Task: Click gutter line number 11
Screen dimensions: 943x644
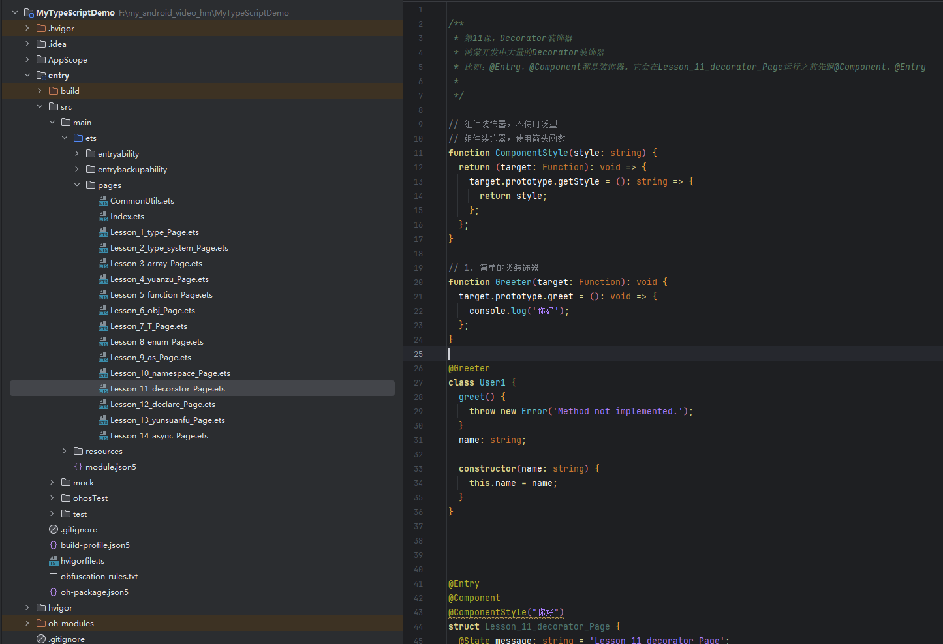Action: point(418,153)
